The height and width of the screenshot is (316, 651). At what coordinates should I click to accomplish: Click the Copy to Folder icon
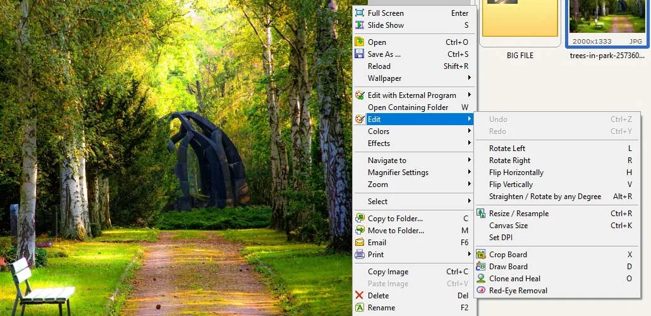click(359, 219)
